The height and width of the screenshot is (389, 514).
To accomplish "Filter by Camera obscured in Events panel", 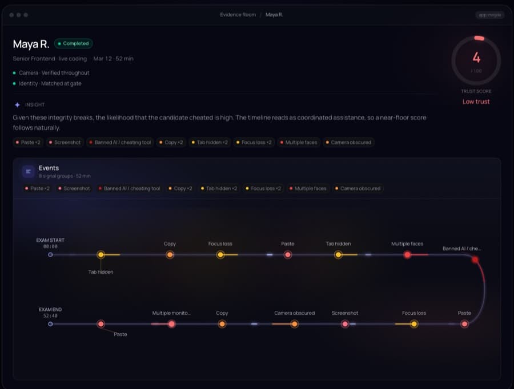I will click(x=358, y=189).
